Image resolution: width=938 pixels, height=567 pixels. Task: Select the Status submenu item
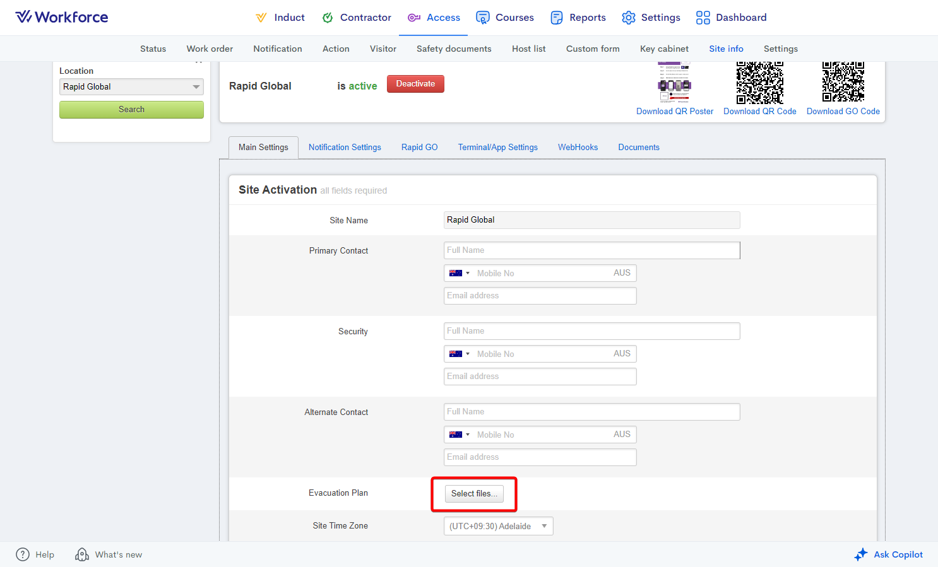coord(153,49)
